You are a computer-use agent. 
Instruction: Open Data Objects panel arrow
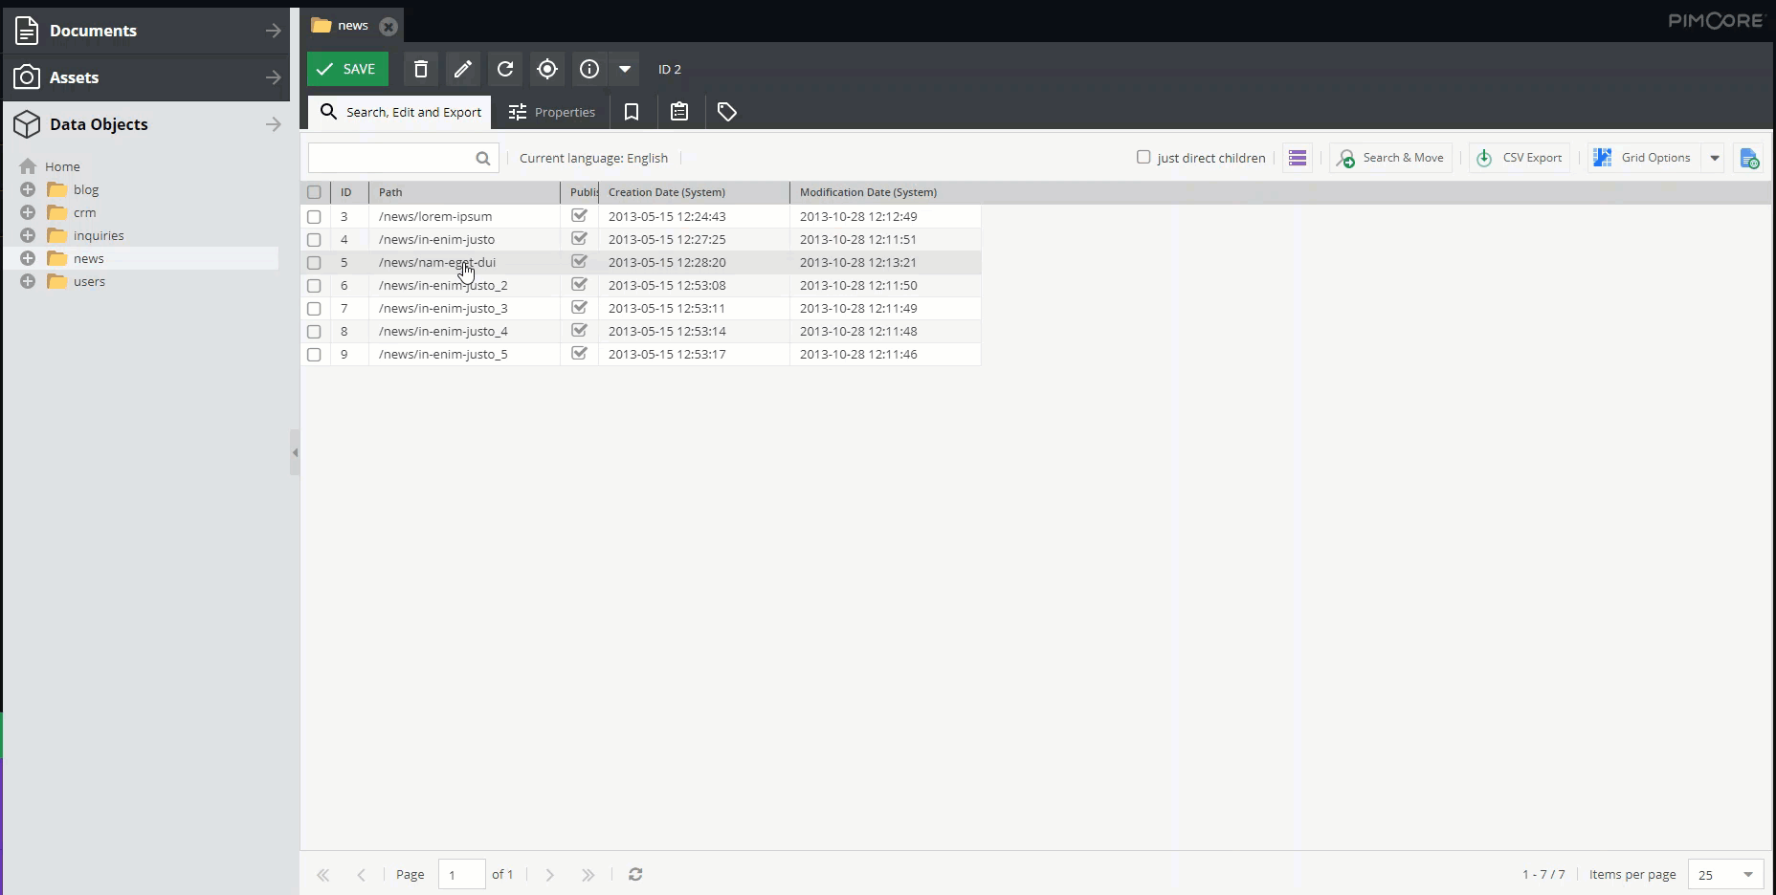[x=274, y=124]
